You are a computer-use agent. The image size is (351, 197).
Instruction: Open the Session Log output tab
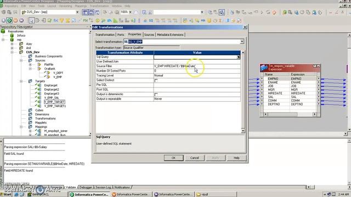coord(103,187)
